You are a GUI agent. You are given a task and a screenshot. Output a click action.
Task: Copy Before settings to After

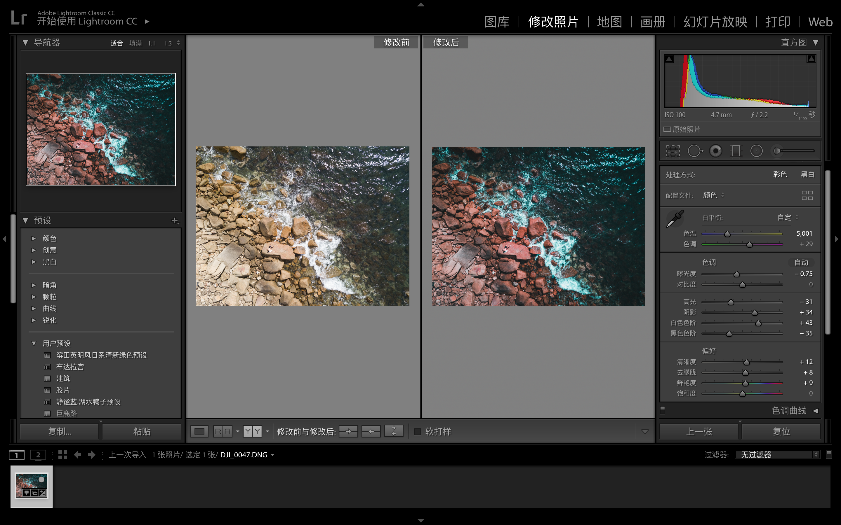coord(348,432)
